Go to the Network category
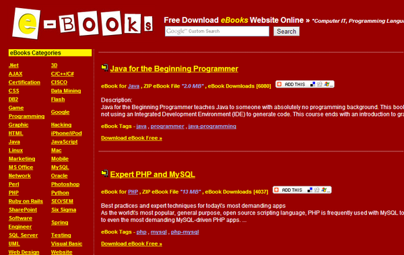 point(20,176)
